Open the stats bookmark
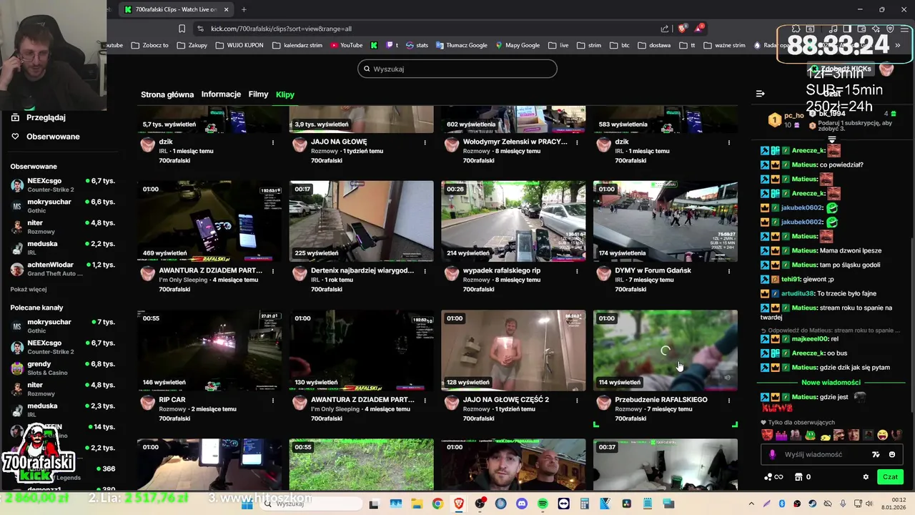Image resolution: width=915 pixels, height=515 pixels. 417,45
